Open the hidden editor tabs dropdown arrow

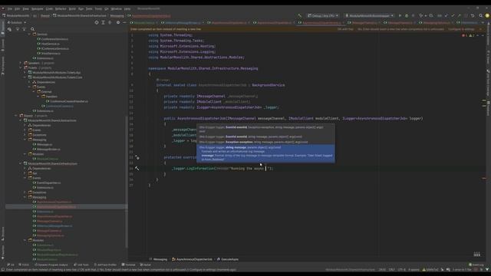click(x=483, y=22)
